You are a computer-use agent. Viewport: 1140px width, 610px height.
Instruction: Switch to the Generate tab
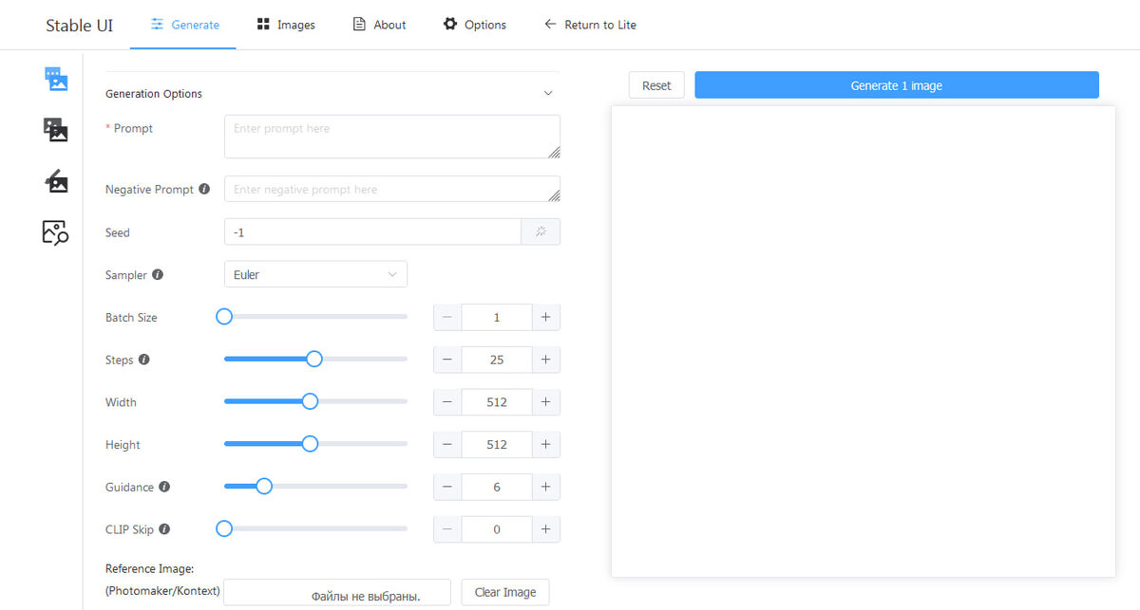[x=184, y=25]
